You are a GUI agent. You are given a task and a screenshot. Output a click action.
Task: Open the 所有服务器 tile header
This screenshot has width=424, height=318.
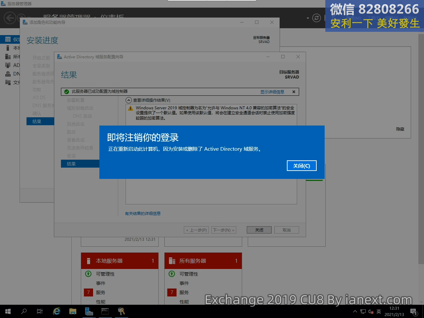pyautogui.click(x=203, y=261)
